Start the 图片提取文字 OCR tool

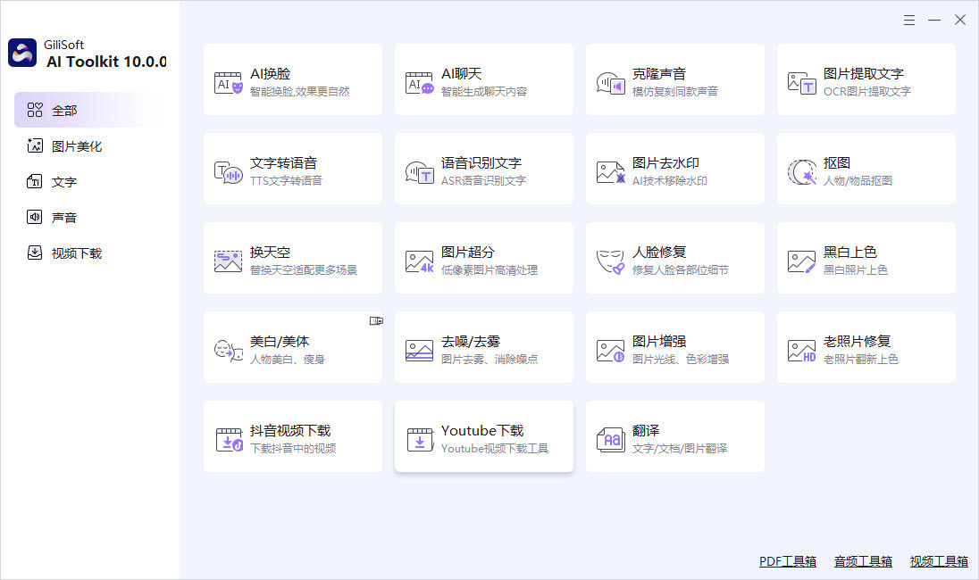coord(866,79)
